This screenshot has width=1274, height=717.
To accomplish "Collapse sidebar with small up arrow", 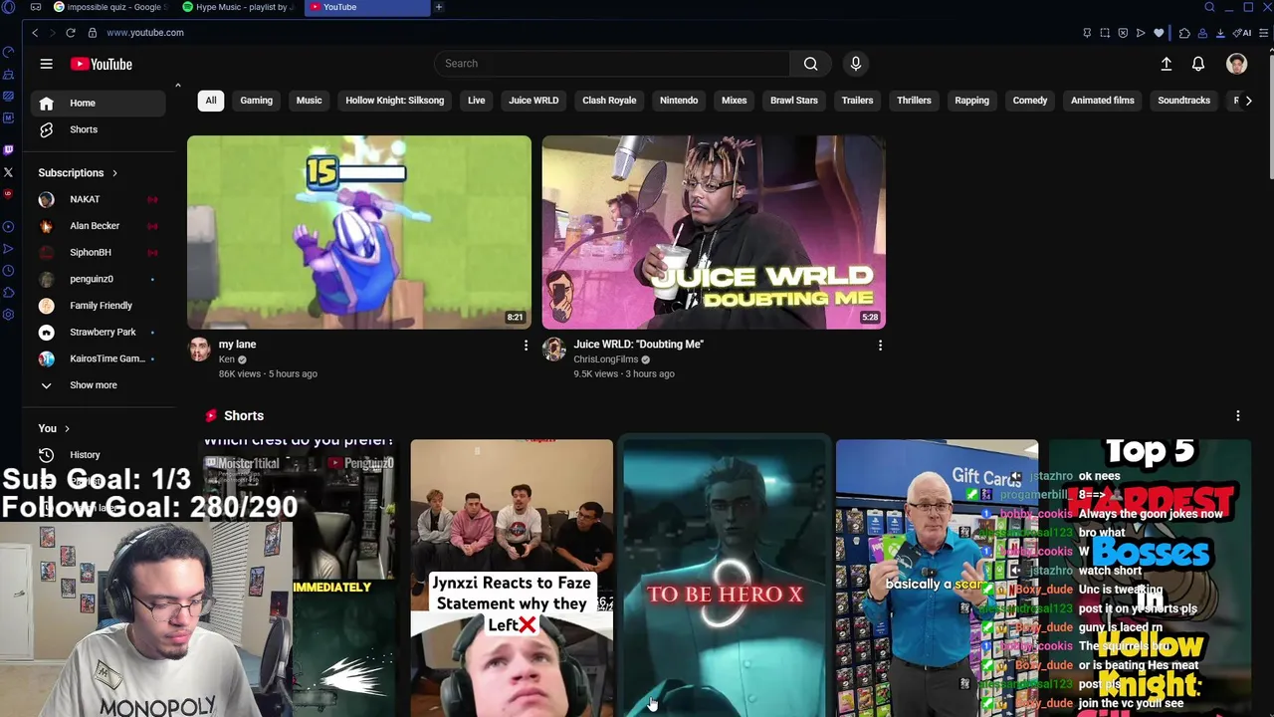I will pos(177,86).
